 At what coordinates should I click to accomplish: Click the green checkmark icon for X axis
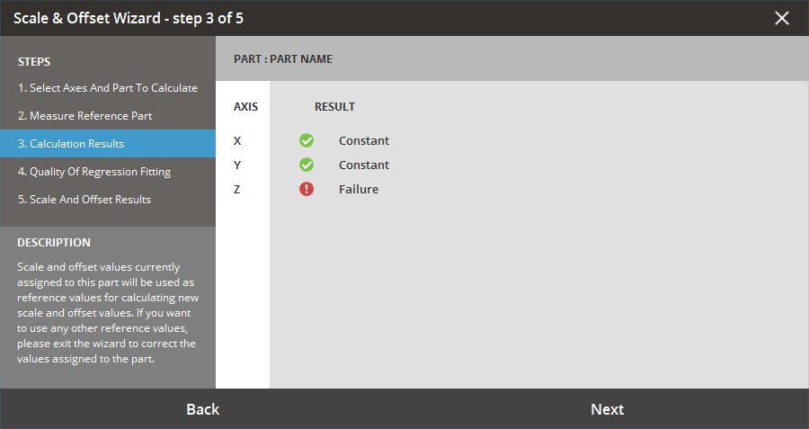click(307, 140)
